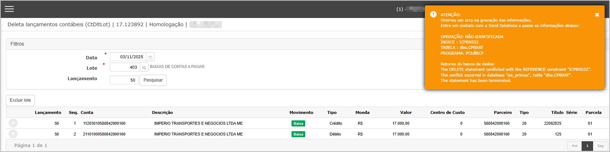Go to previous page with Ant
Image resolution: width=610 pixels, height=152 pixels.
point(574,146)
